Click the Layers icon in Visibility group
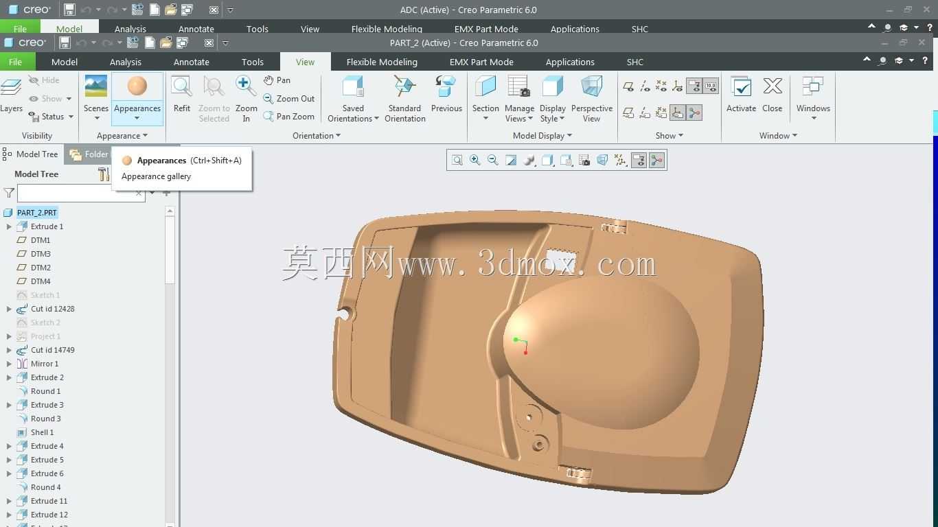Image resolution: width=938 pixels, height=527 pixels. click(x=10, y=88)
